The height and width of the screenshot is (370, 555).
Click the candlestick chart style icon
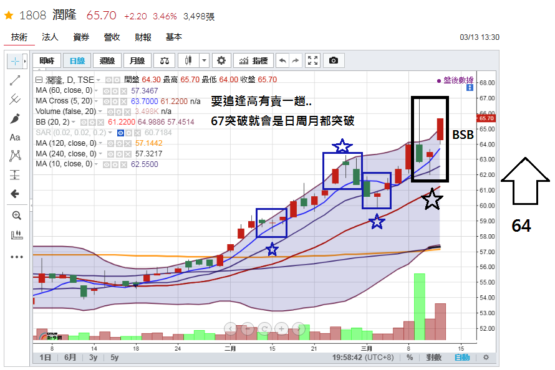(x=188, y=61)
